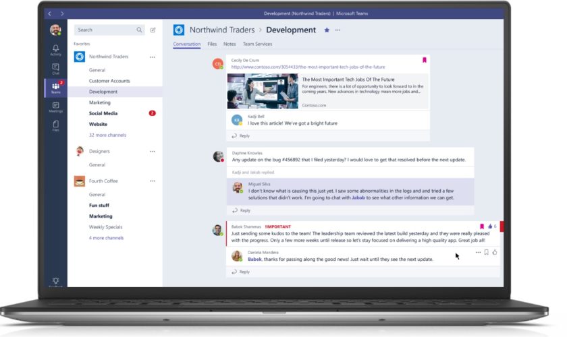Reply to Cecily De Crum's thread
The height and width of the screenshot is (337, 567).
241,136
